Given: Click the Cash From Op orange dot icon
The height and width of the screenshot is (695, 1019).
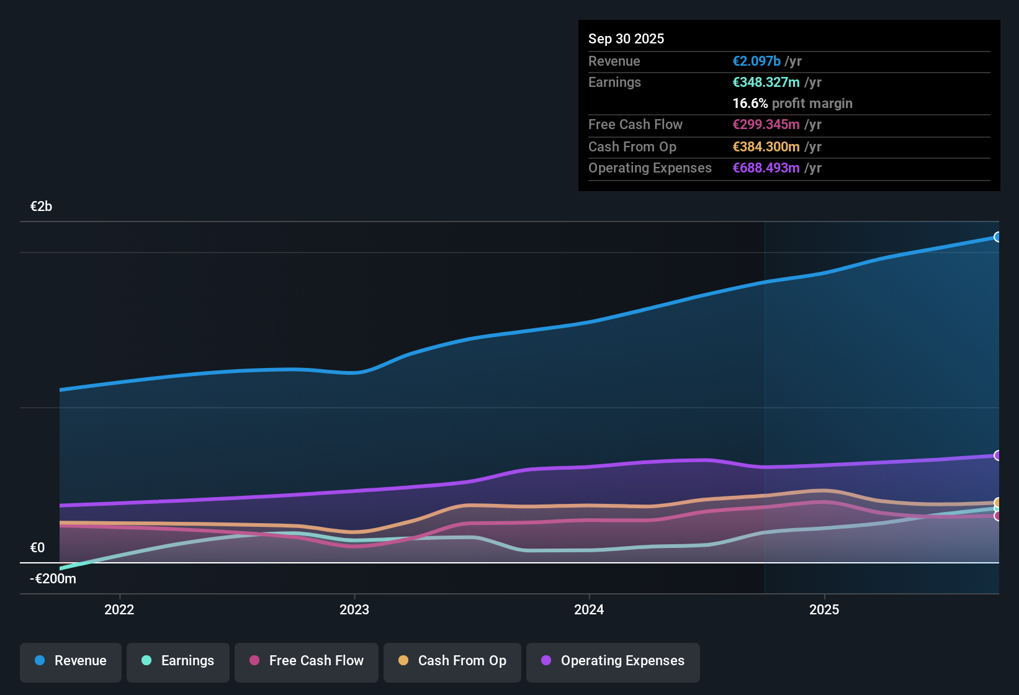Looking at the screenshot, I should click(x=403, y=661).
